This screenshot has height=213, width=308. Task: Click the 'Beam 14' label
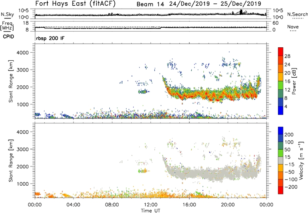(x=150, y=4)
